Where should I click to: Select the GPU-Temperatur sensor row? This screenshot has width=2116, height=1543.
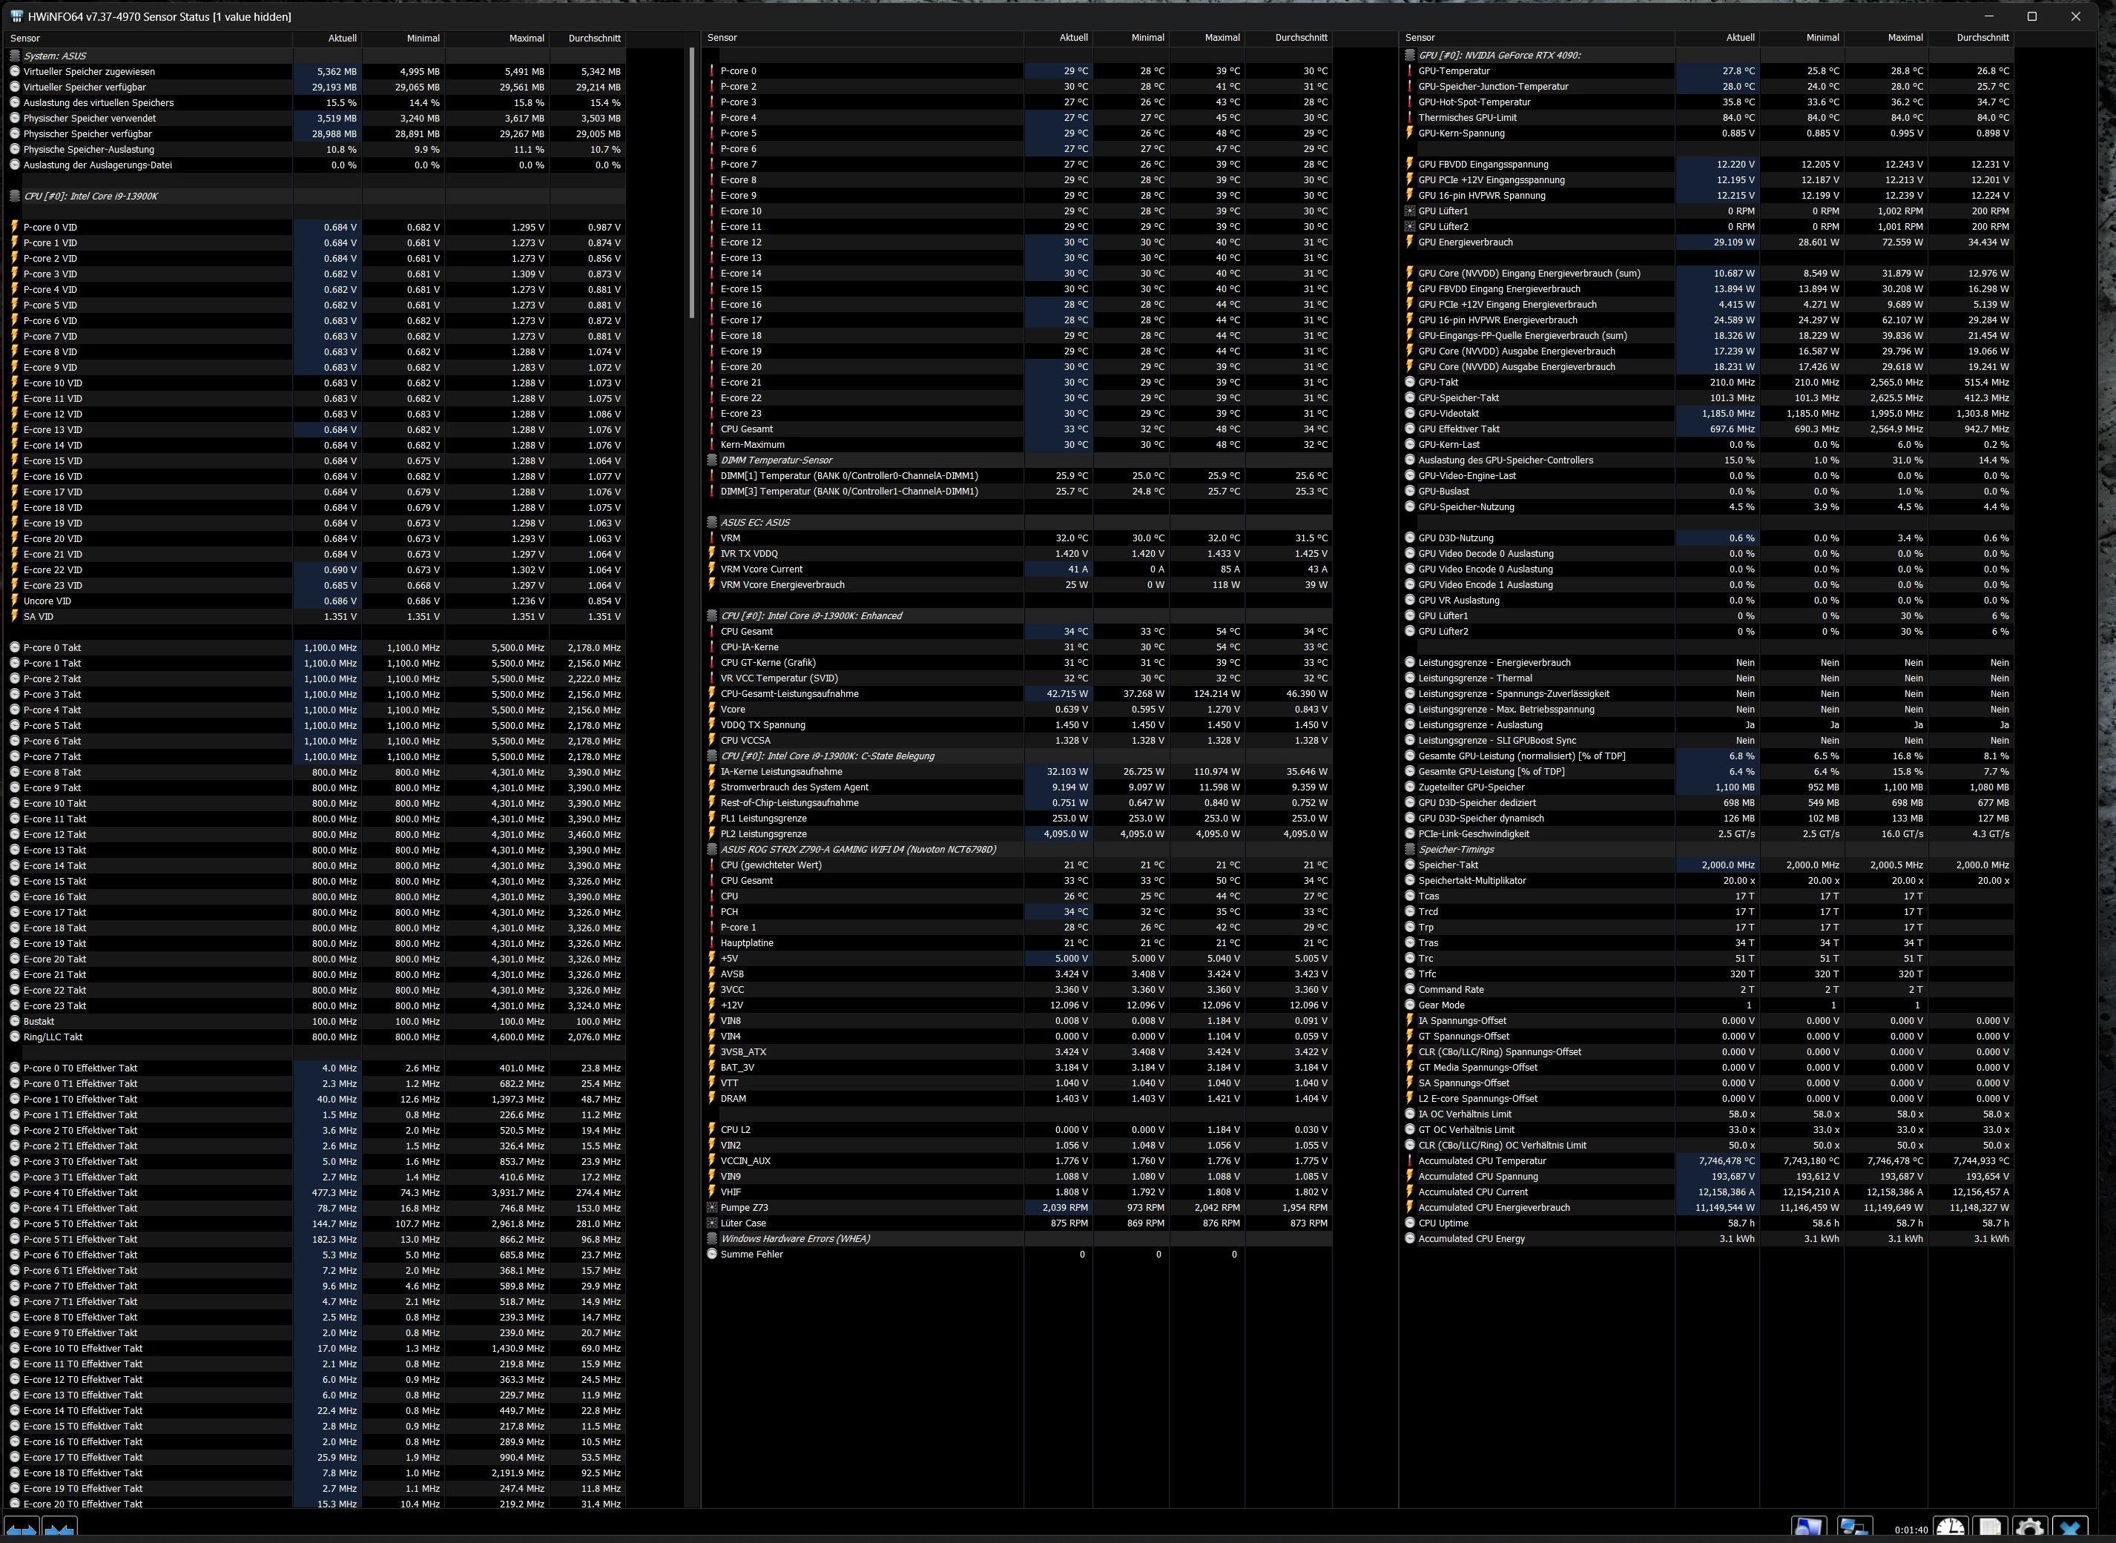1454,71
